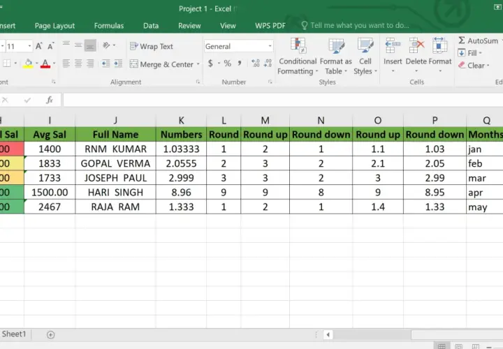
Task: Select column K header
Action: [x=181, y=120]
